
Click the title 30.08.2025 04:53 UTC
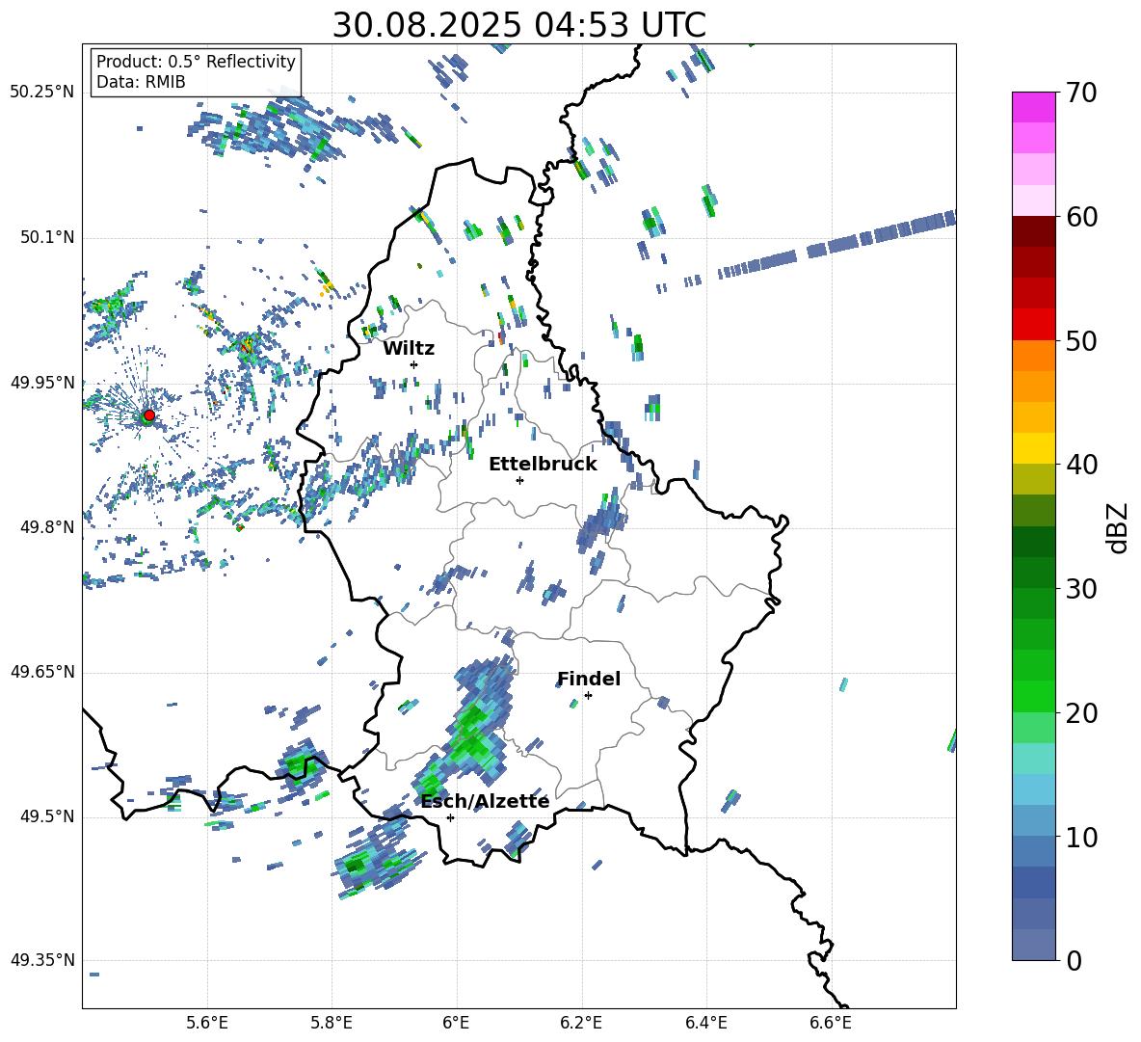pyautogui.click(x=518, y=25)
